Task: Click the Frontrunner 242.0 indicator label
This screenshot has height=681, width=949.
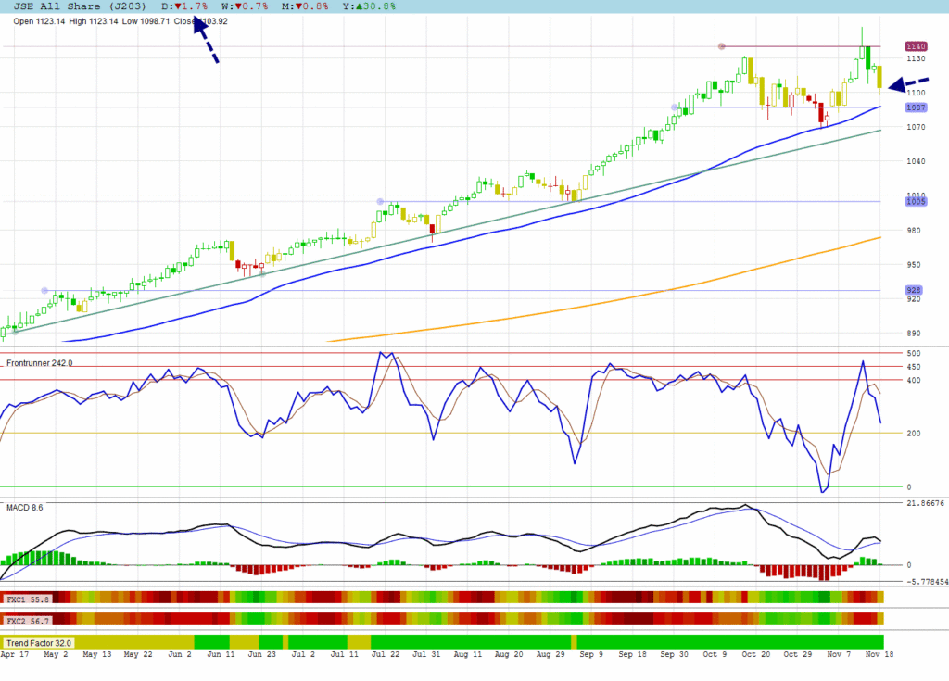Action: tap(39, 363)
